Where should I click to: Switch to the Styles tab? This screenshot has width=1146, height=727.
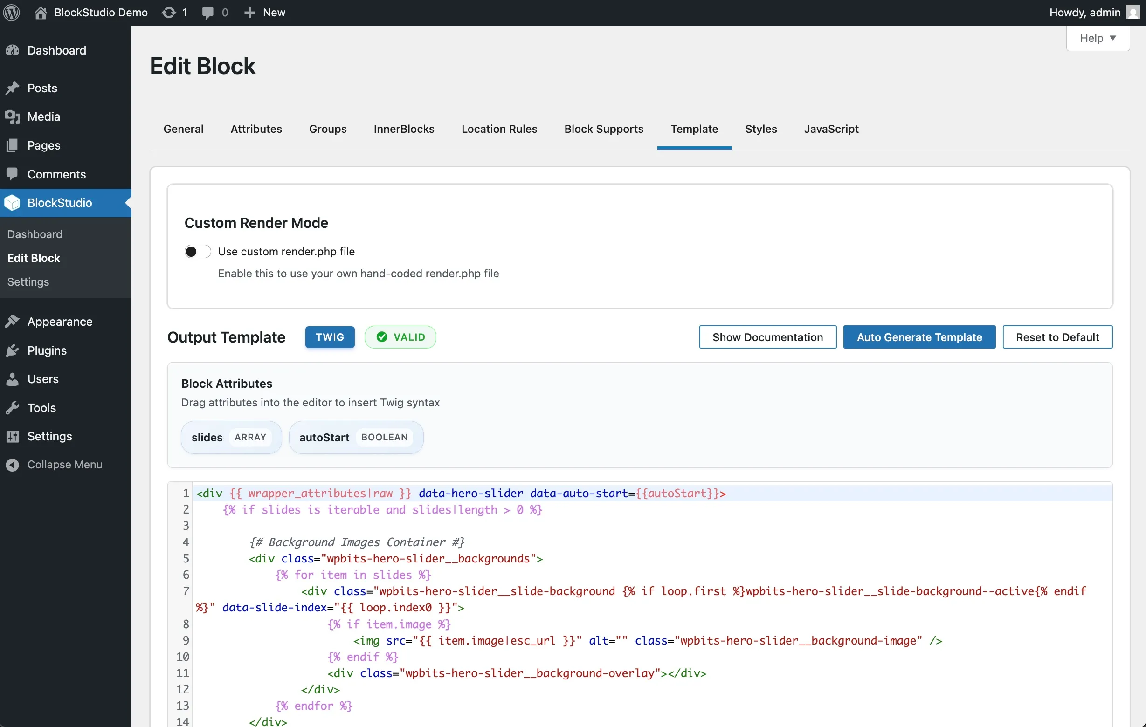[761, 129]
